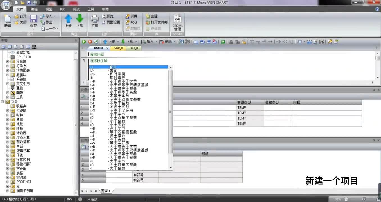Select the PROFINET instruction folder
This screenshot has width=381, height=202.
click(24, 182)
